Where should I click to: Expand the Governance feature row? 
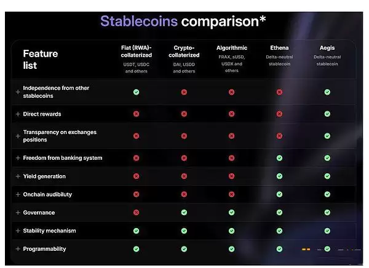pyautogui.click(x=18, y=213)
